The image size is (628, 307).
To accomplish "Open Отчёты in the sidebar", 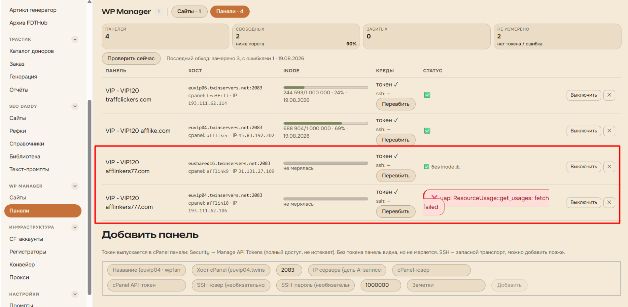I will (19, 90).
